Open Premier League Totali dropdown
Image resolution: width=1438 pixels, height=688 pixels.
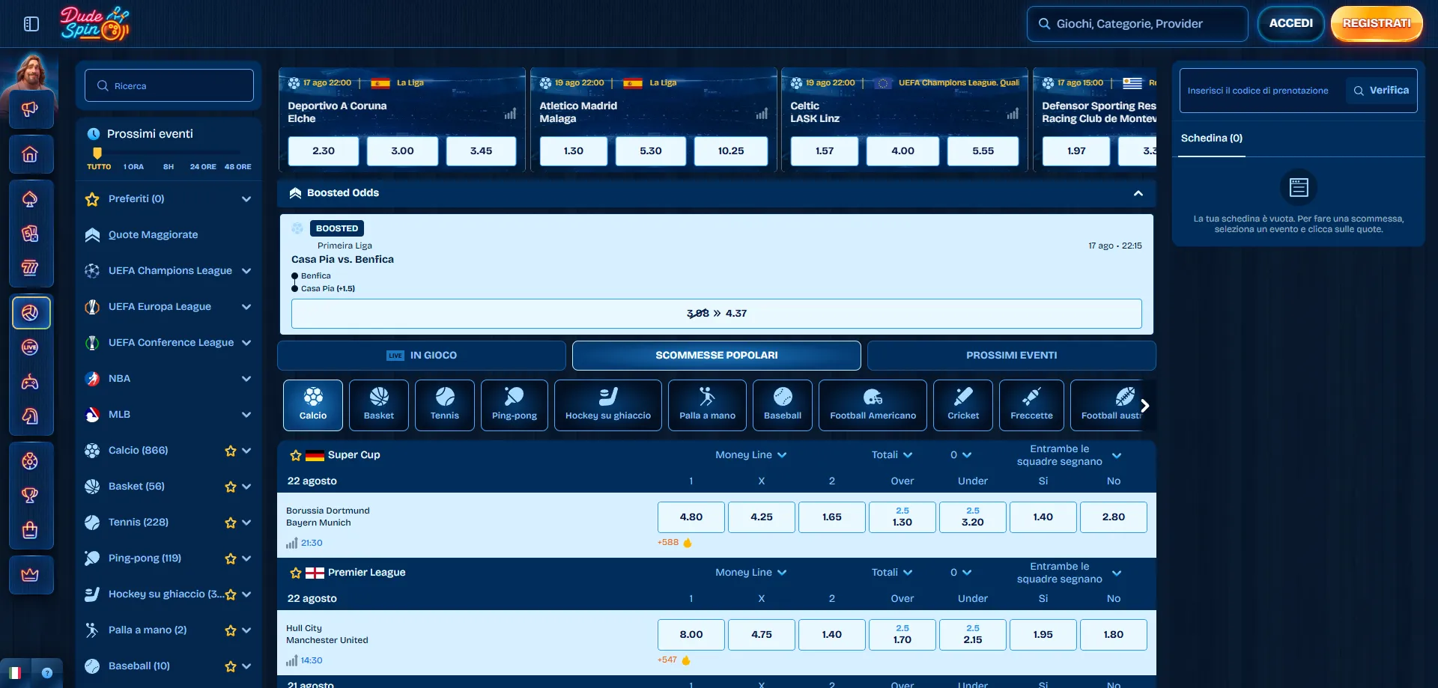pyautogui.click(x=892, y=573)
